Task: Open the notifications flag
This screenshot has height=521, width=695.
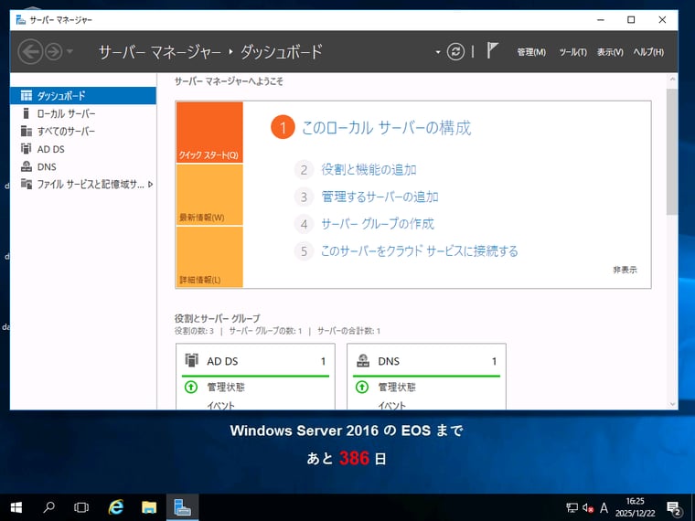Action: click(492, 50)
